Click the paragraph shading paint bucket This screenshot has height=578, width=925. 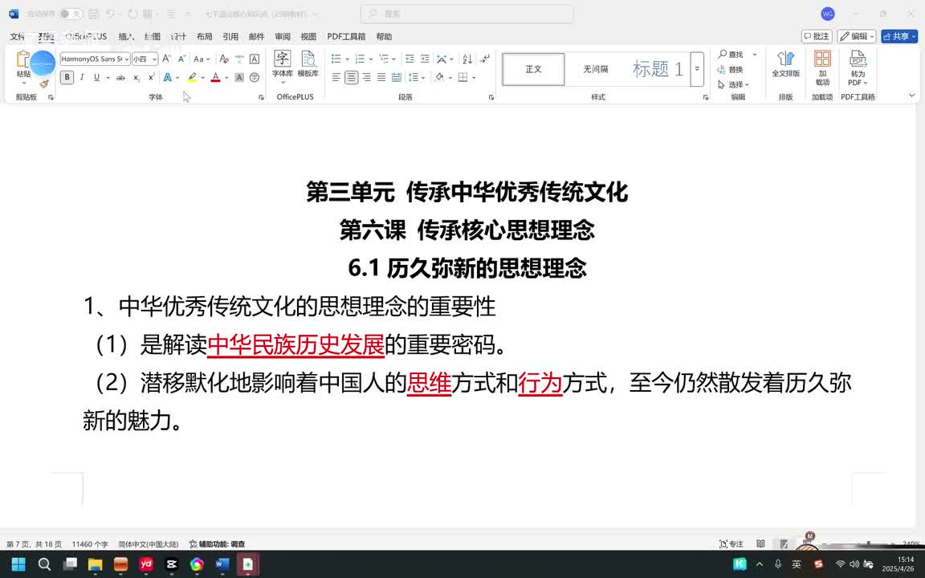439,77
